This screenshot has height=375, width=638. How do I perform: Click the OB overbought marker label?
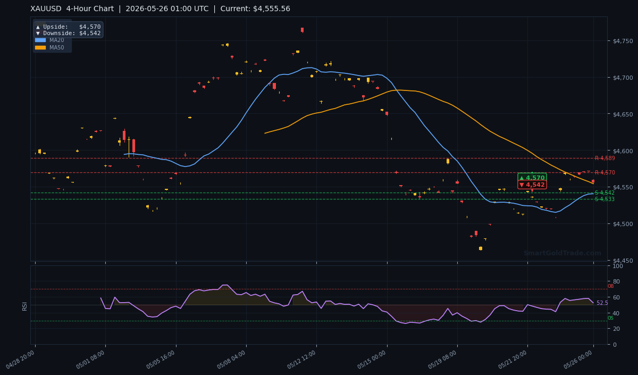click(610, 286)
